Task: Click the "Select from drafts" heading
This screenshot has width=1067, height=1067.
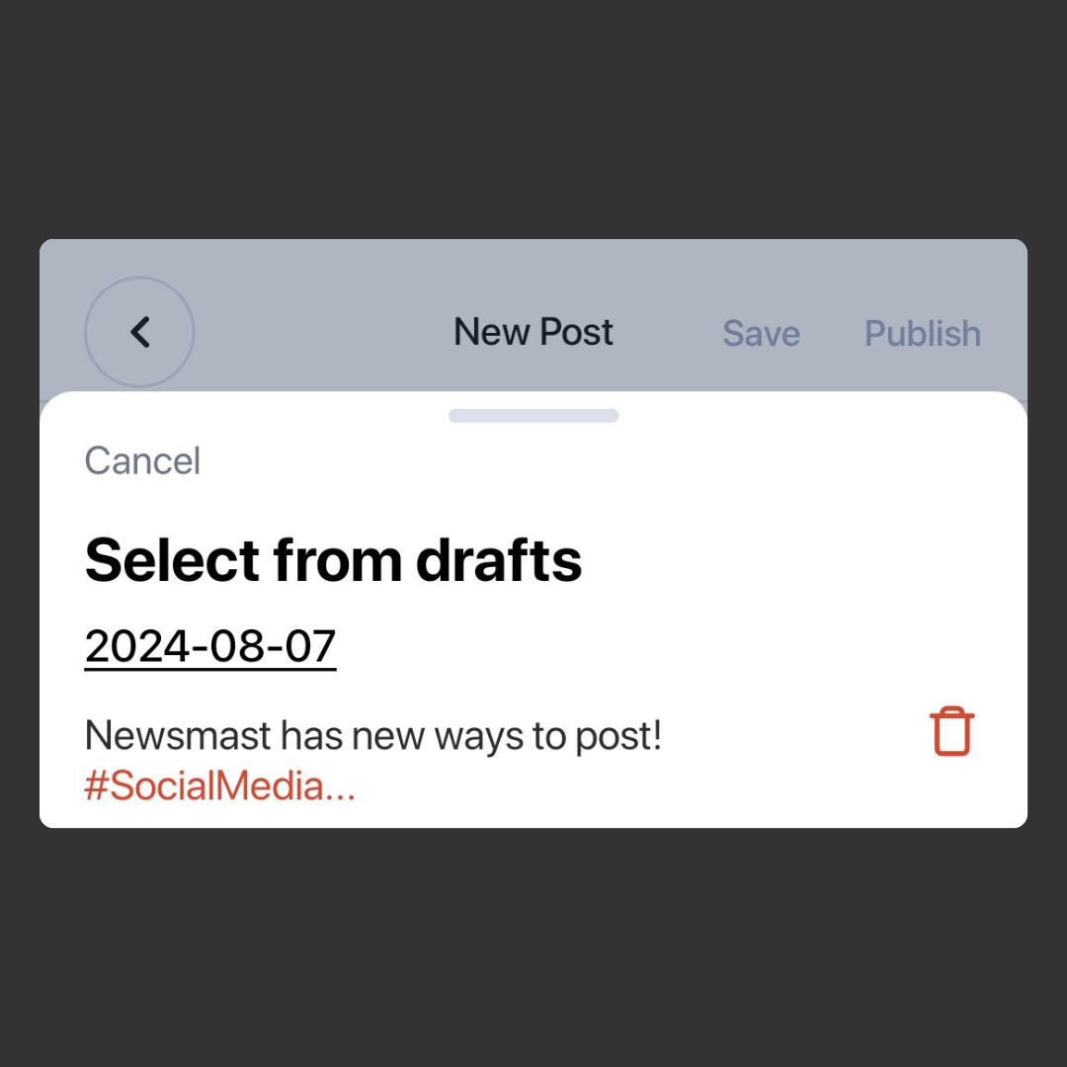Action: tap(333, 560)
